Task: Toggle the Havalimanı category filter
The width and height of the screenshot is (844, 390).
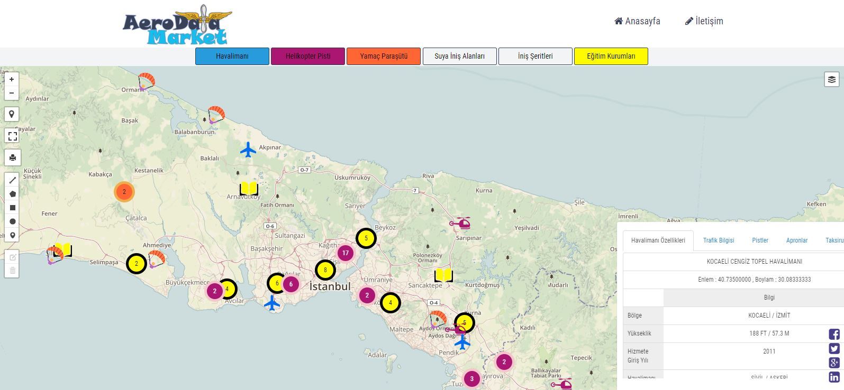Action: (x=232, y=56)
